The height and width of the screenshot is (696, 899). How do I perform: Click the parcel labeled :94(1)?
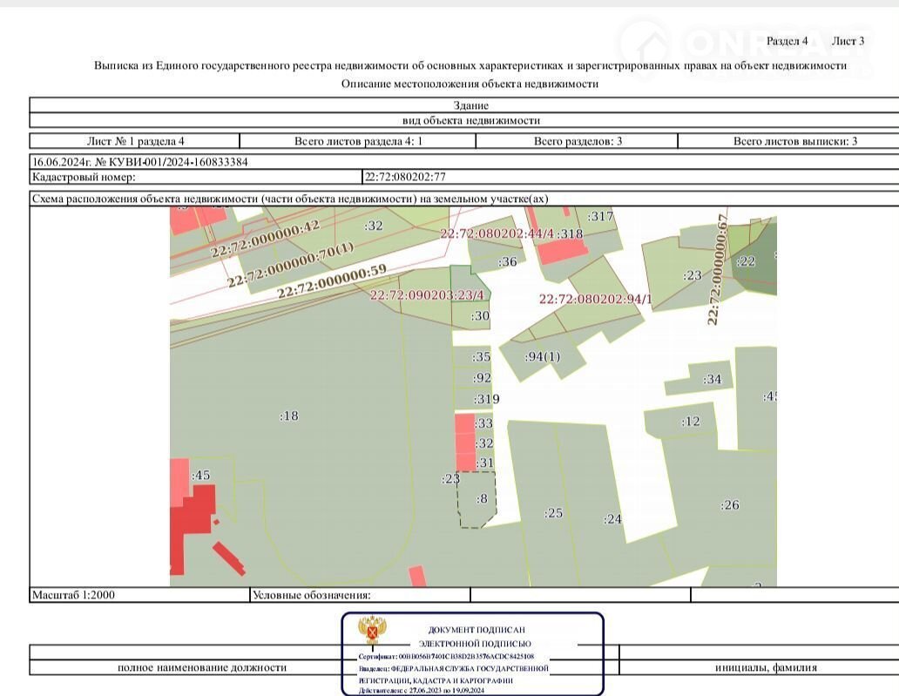point(543,357)
